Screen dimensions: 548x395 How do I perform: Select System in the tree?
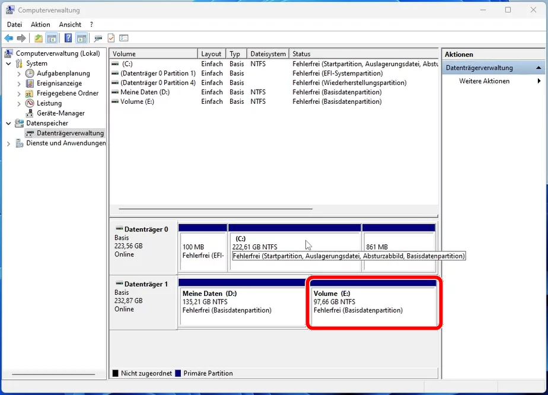pyautogui.click(x=37, y=63)
